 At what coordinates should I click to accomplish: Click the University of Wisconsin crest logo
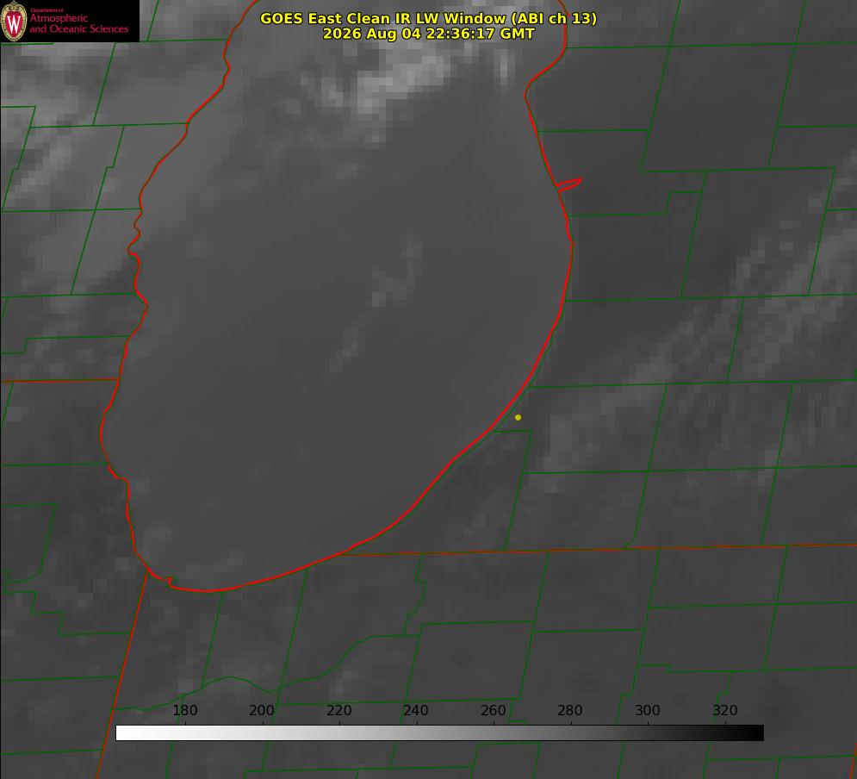[14, 22]
